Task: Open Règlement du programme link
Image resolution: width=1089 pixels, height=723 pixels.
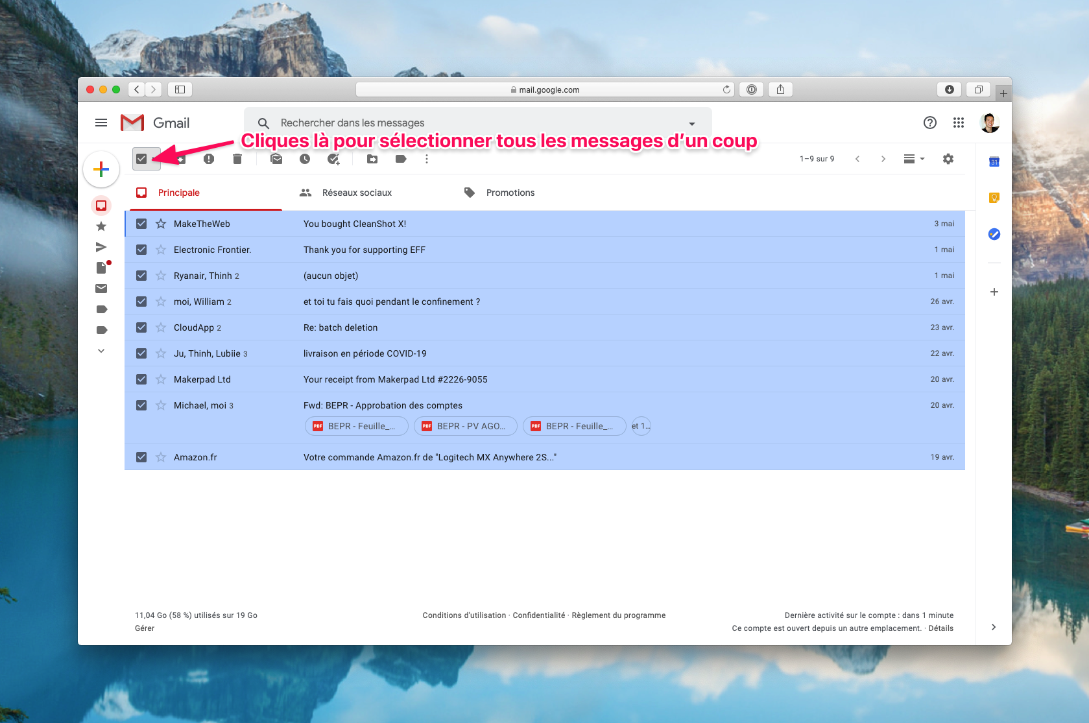Action: 619,615
